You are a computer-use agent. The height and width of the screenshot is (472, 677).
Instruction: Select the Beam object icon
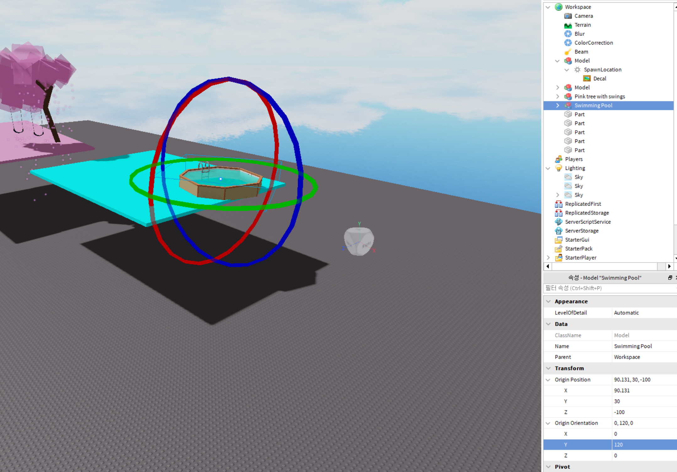[568, 52]
